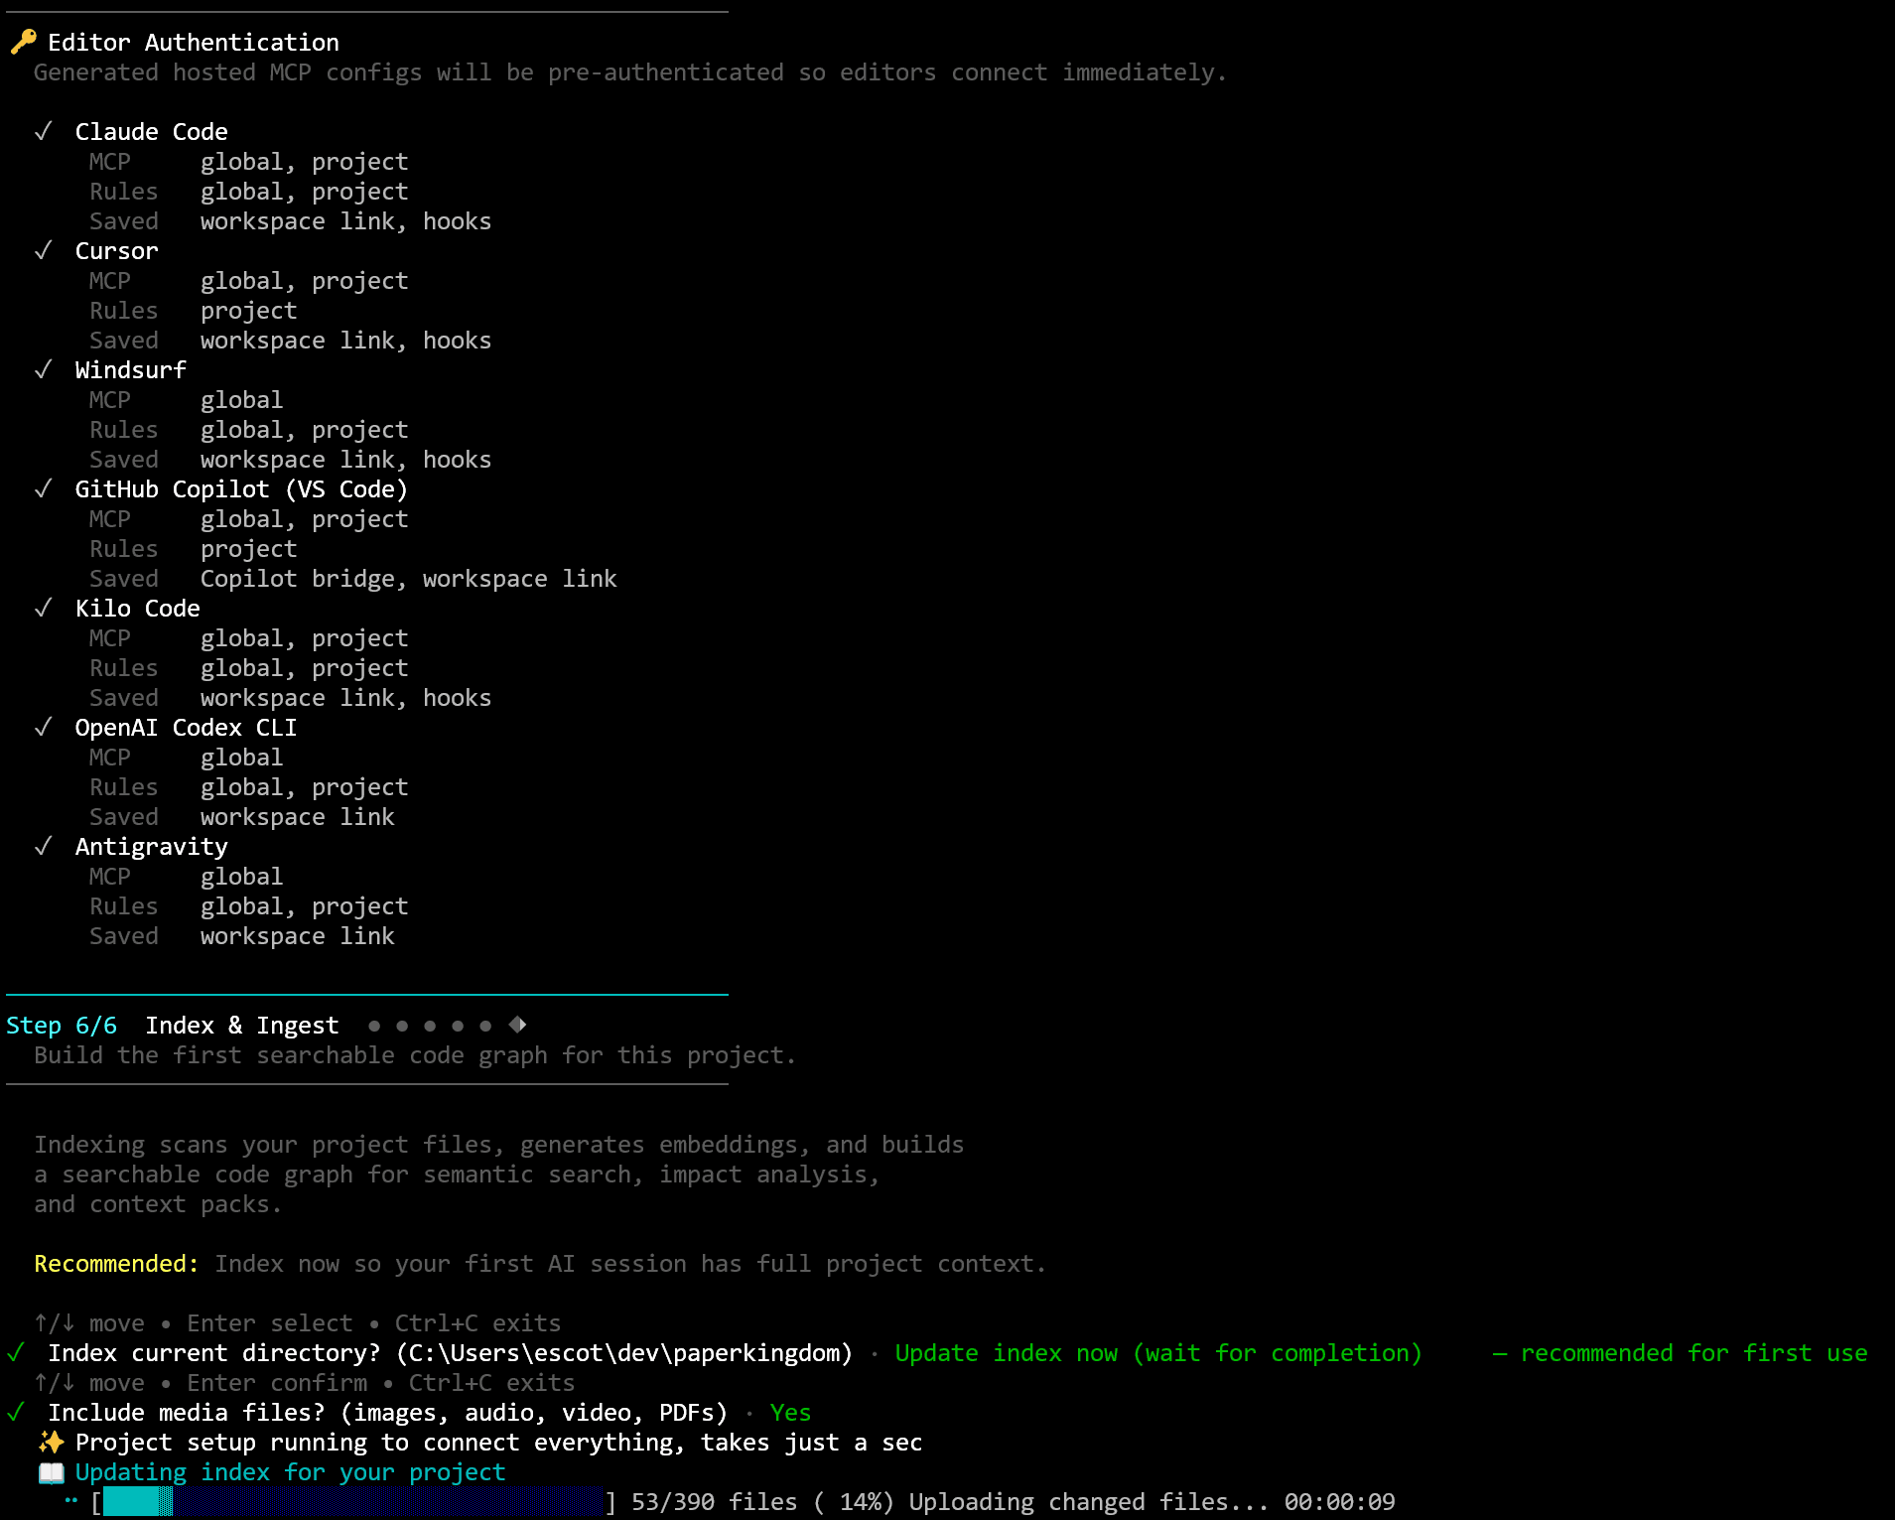Click the checkmark next to Windsurf
The width and height of the screenshot is (1895, 1520).
point(43,369)
